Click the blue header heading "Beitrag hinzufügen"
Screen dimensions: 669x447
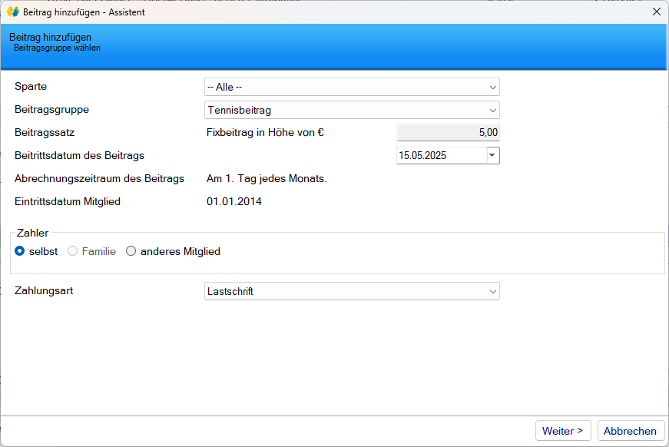point(51,37)
